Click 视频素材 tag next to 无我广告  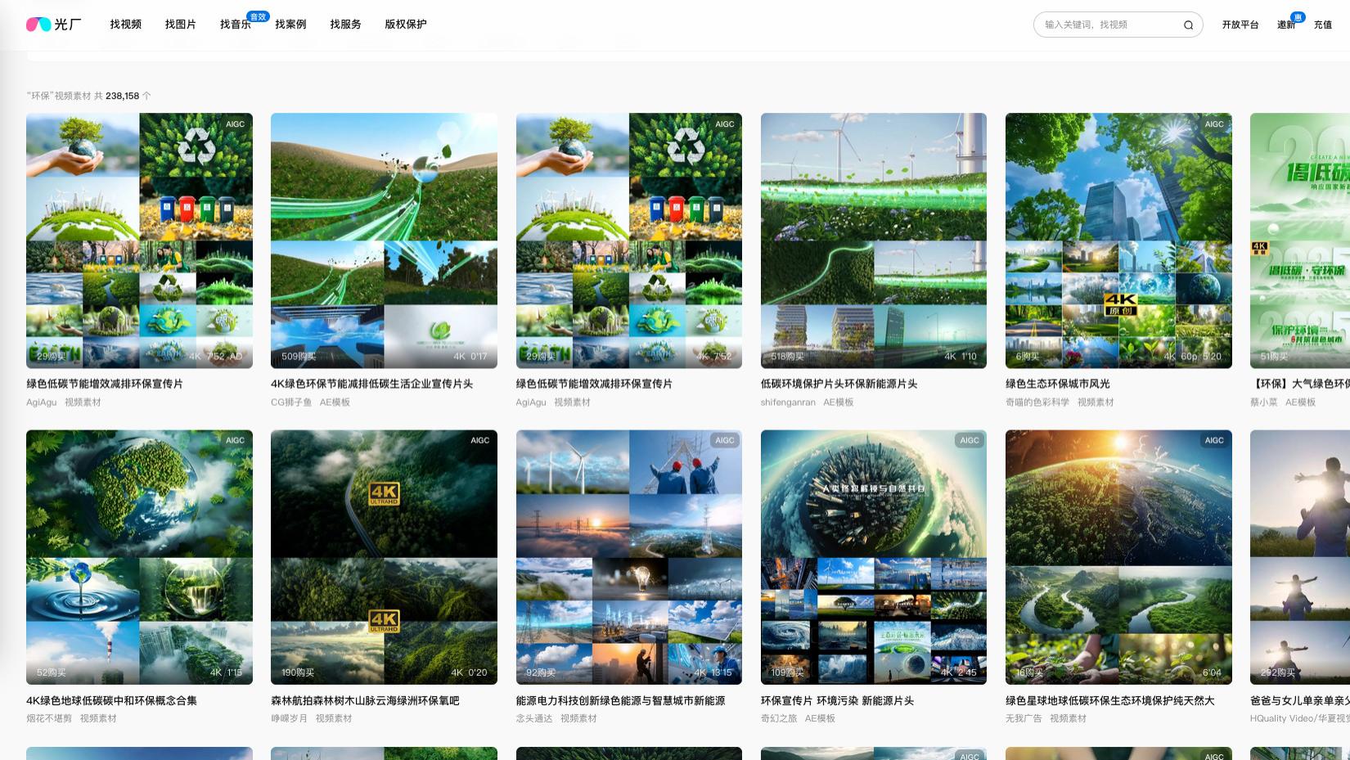point(1069,719)
